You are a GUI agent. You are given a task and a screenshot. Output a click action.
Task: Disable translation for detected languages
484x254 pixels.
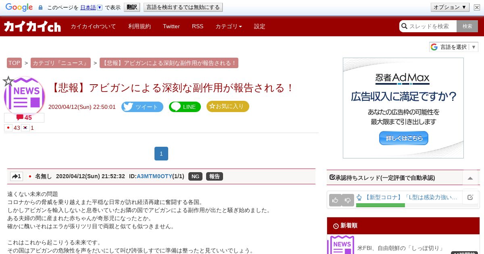pos(183,7)
